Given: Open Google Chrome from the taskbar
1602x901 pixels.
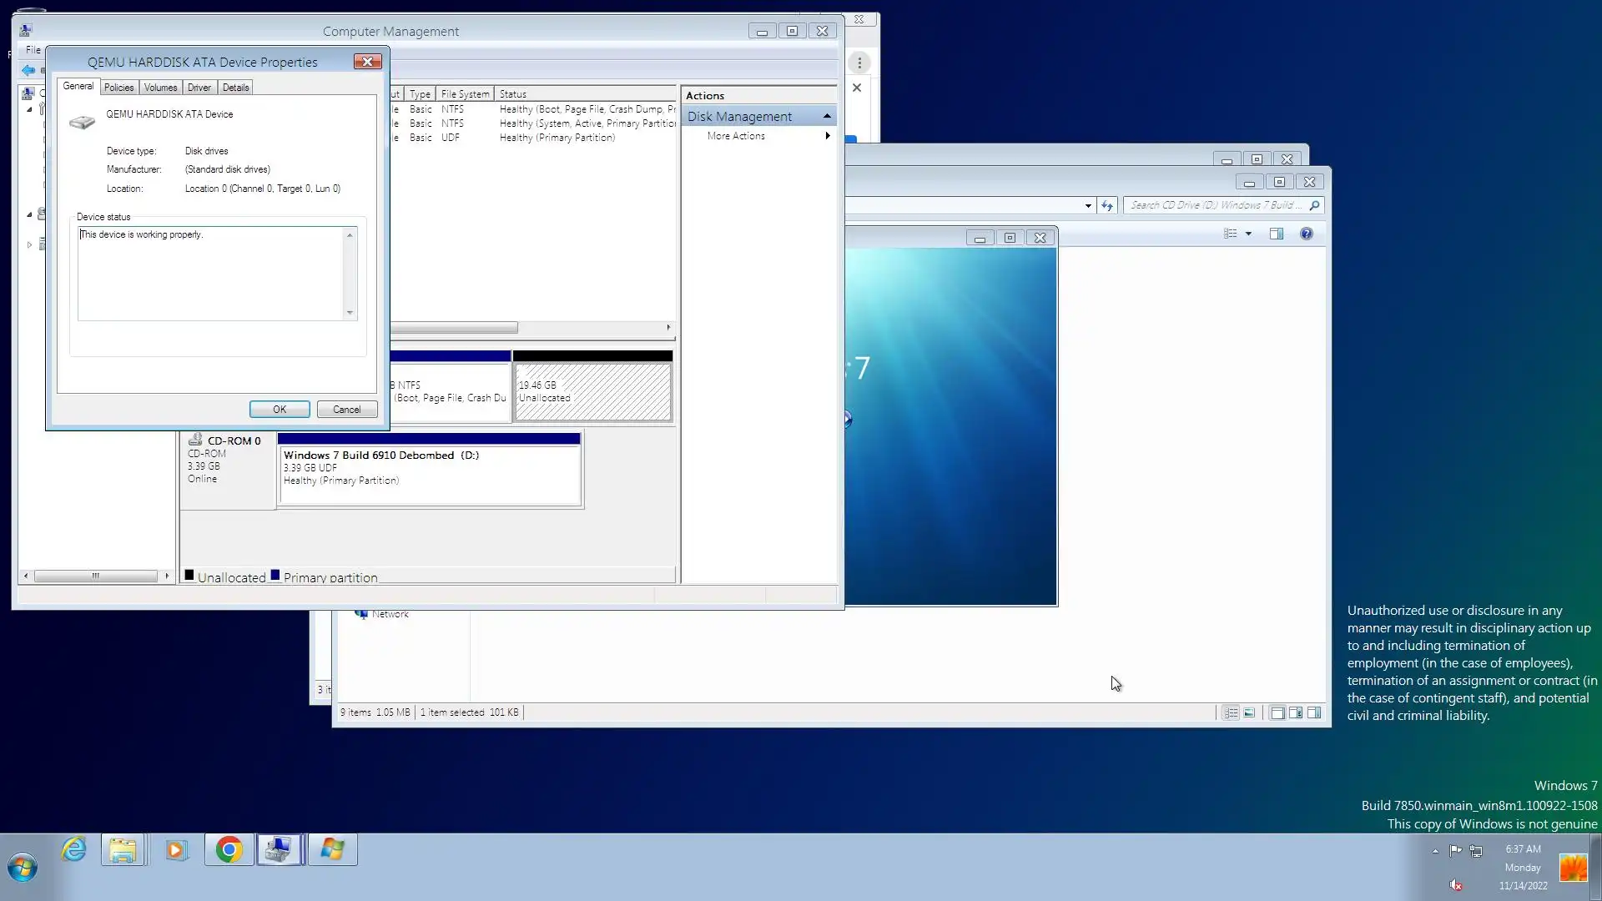Looking at the screenshot, I should pos(229,850).
